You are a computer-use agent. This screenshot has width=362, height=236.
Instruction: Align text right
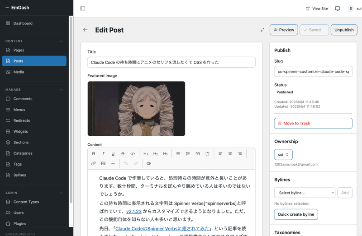[x=240, y=153]
